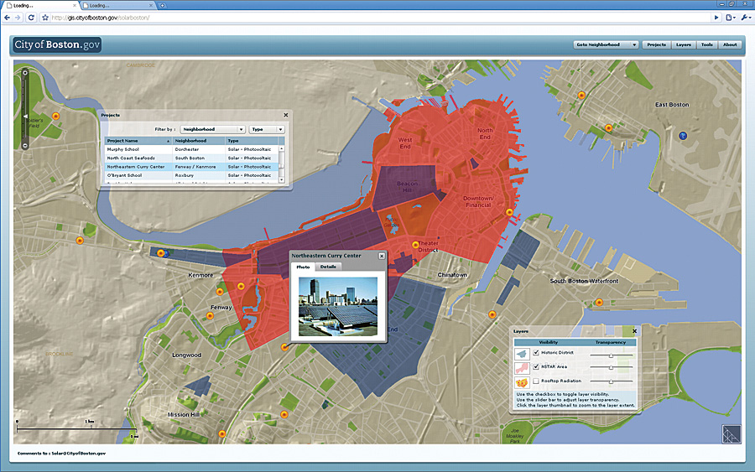755x472 pixels.
Task: Click the blue marker in East Boston
Action: point(682,136)
